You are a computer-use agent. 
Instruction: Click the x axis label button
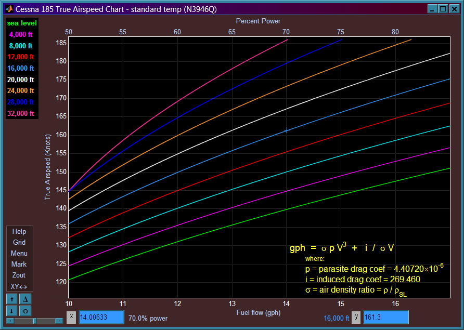pyautogui.click(x=71, y=317)
